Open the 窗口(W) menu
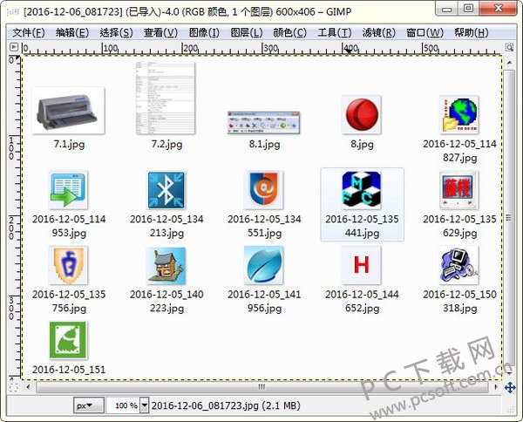Screen dimensions: 523x422 (425, 32)
